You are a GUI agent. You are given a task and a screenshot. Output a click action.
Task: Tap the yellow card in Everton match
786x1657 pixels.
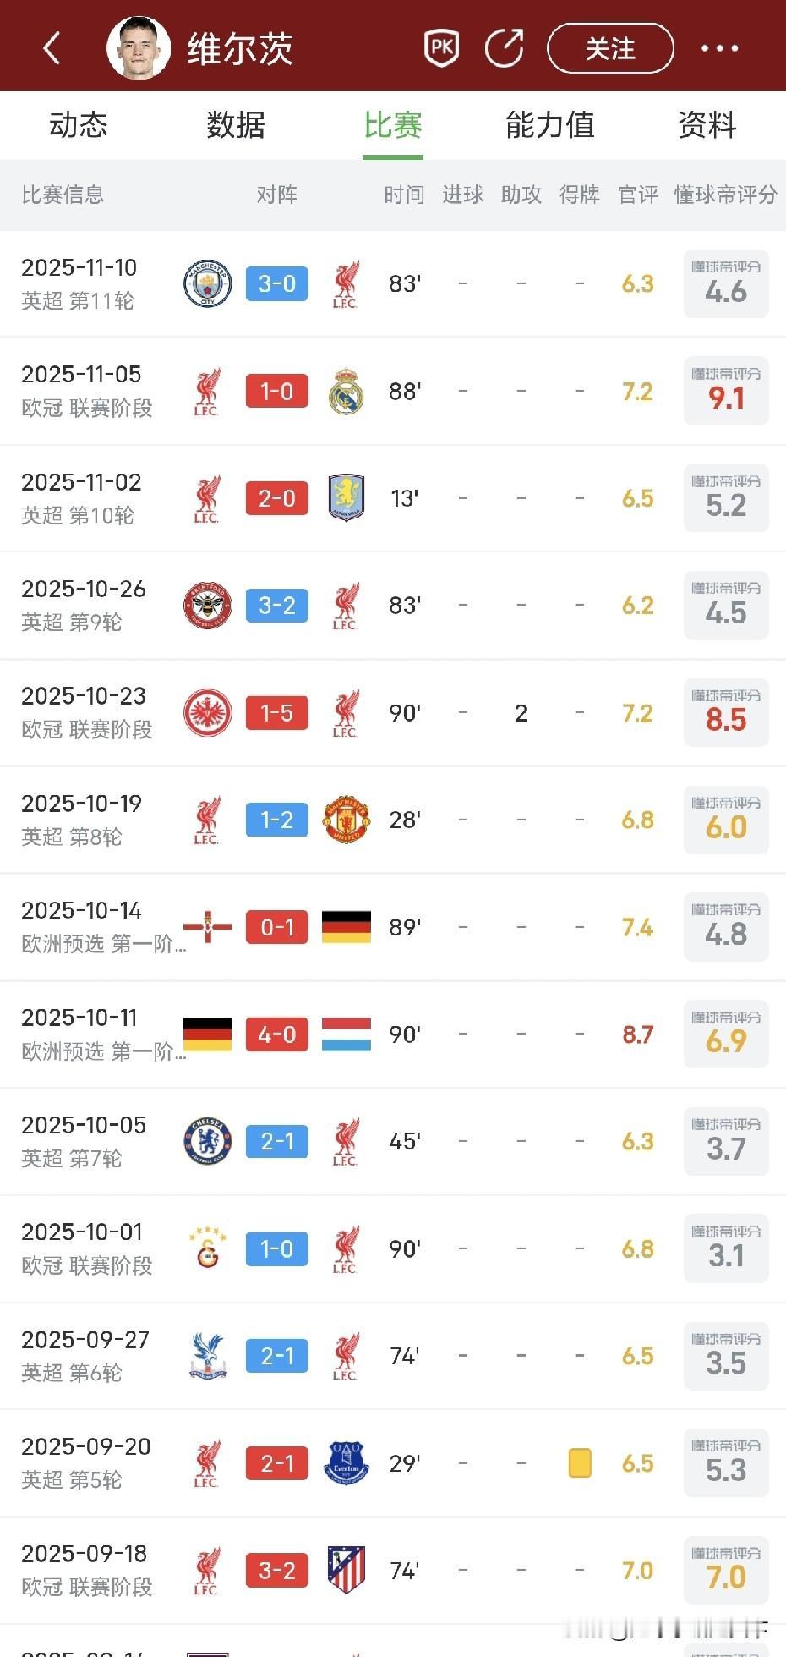[580, 1463]
